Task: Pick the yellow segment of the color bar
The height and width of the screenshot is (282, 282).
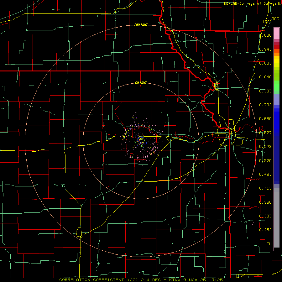Action: click(277, 61)
